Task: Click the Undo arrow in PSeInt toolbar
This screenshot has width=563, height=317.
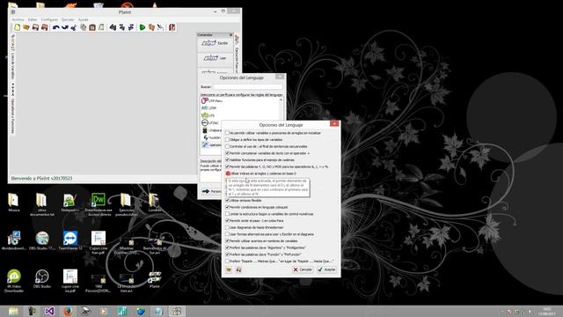Action: [55, 27]
